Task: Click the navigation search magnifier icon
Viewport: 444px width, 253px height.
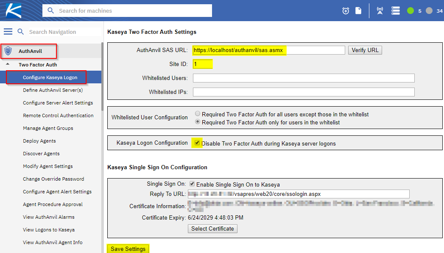Action: (x=21, y=32)
